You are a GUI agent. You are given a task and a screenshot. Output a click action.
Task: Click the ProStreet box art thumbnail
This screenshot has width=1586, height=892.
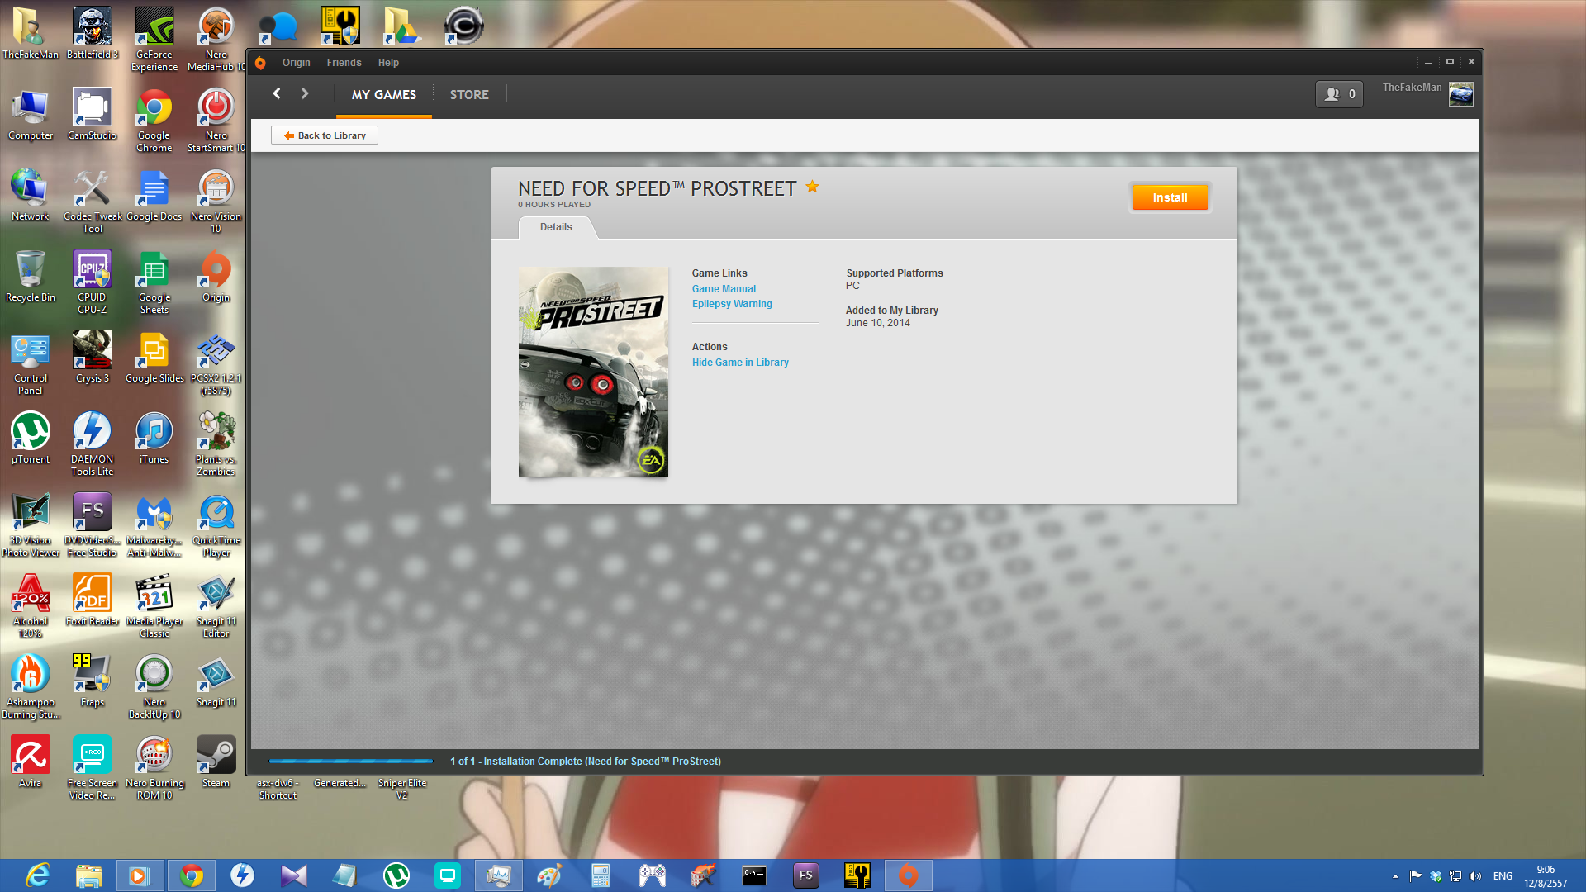click(593, 372)
